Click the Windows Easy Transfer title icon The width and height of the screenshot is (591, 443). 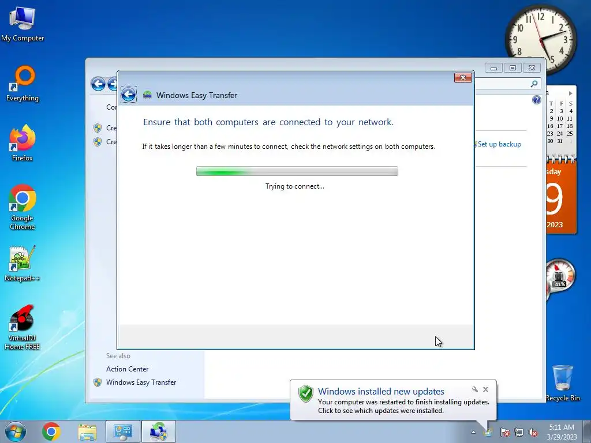coord(147,95)
